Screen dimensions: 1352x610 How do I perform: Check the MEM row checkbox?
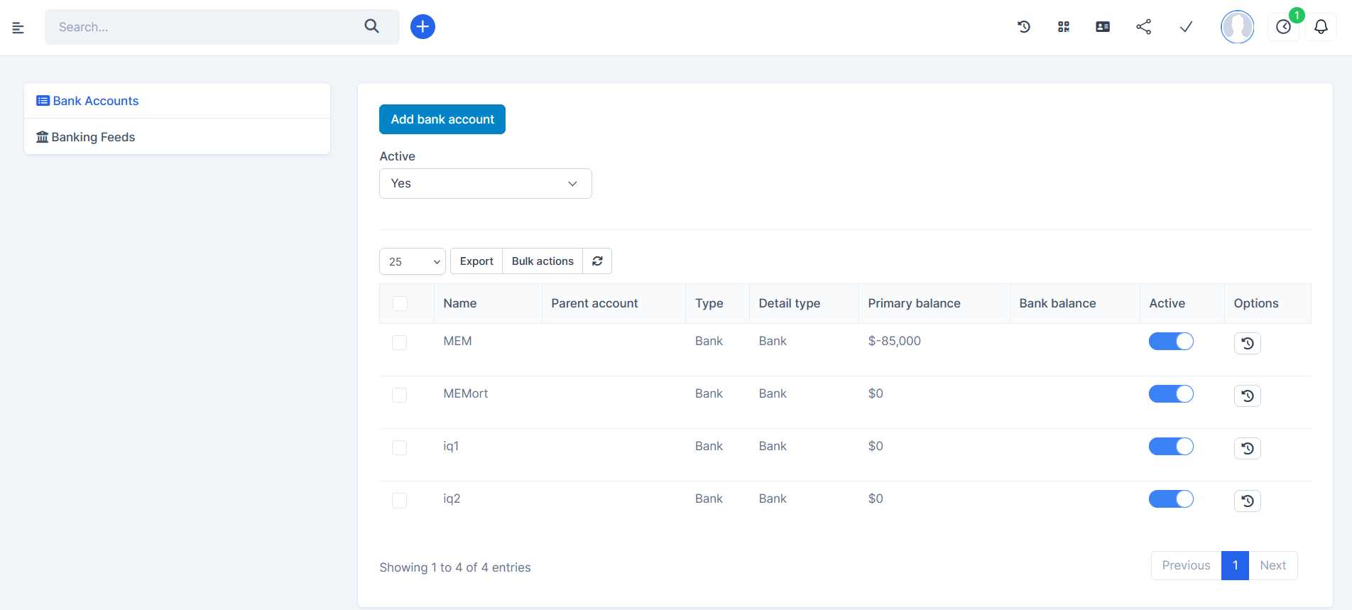[400, 342]
